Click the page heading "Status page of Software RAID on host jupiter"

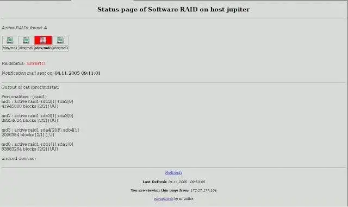(173, 10)
